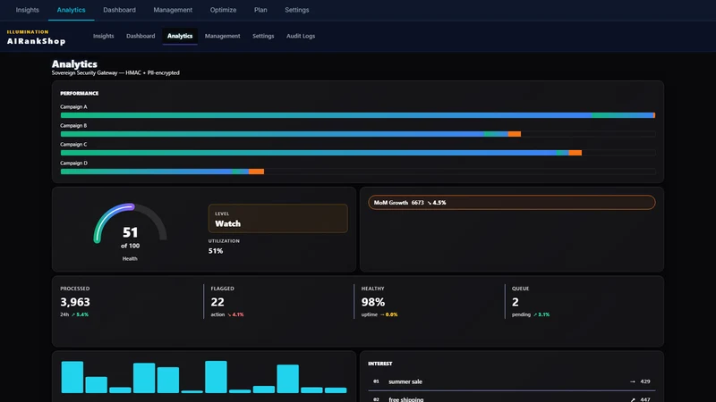
Task: Select Settings in the secondary navigation
Action: coord(263,36)
